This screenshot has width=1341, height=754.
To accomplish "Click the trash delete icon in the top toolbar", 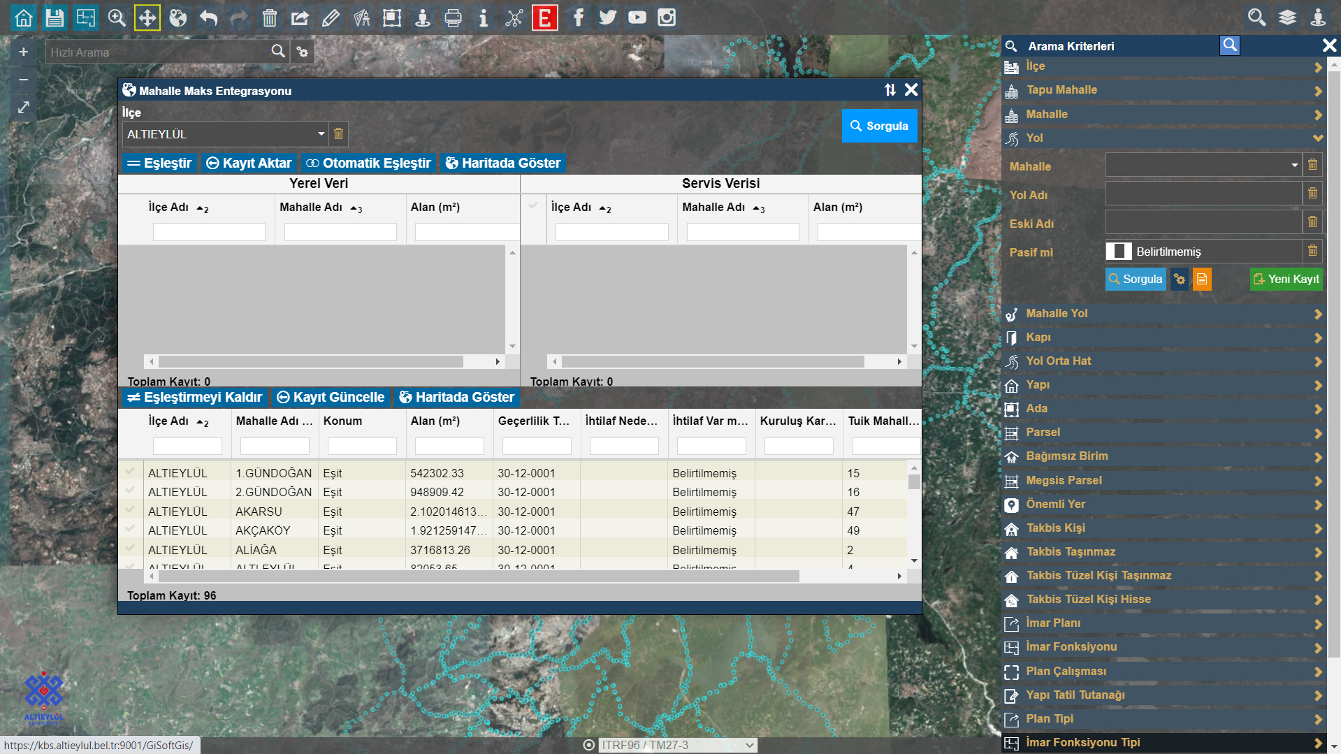I will (x=269, y=17).
